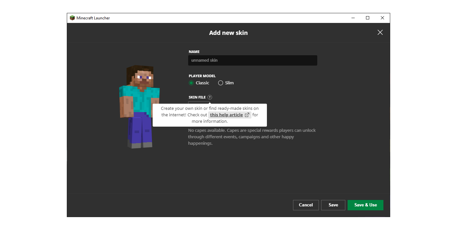
Task: Click the PLAYER MODEL label
Action: coord(202,76)
